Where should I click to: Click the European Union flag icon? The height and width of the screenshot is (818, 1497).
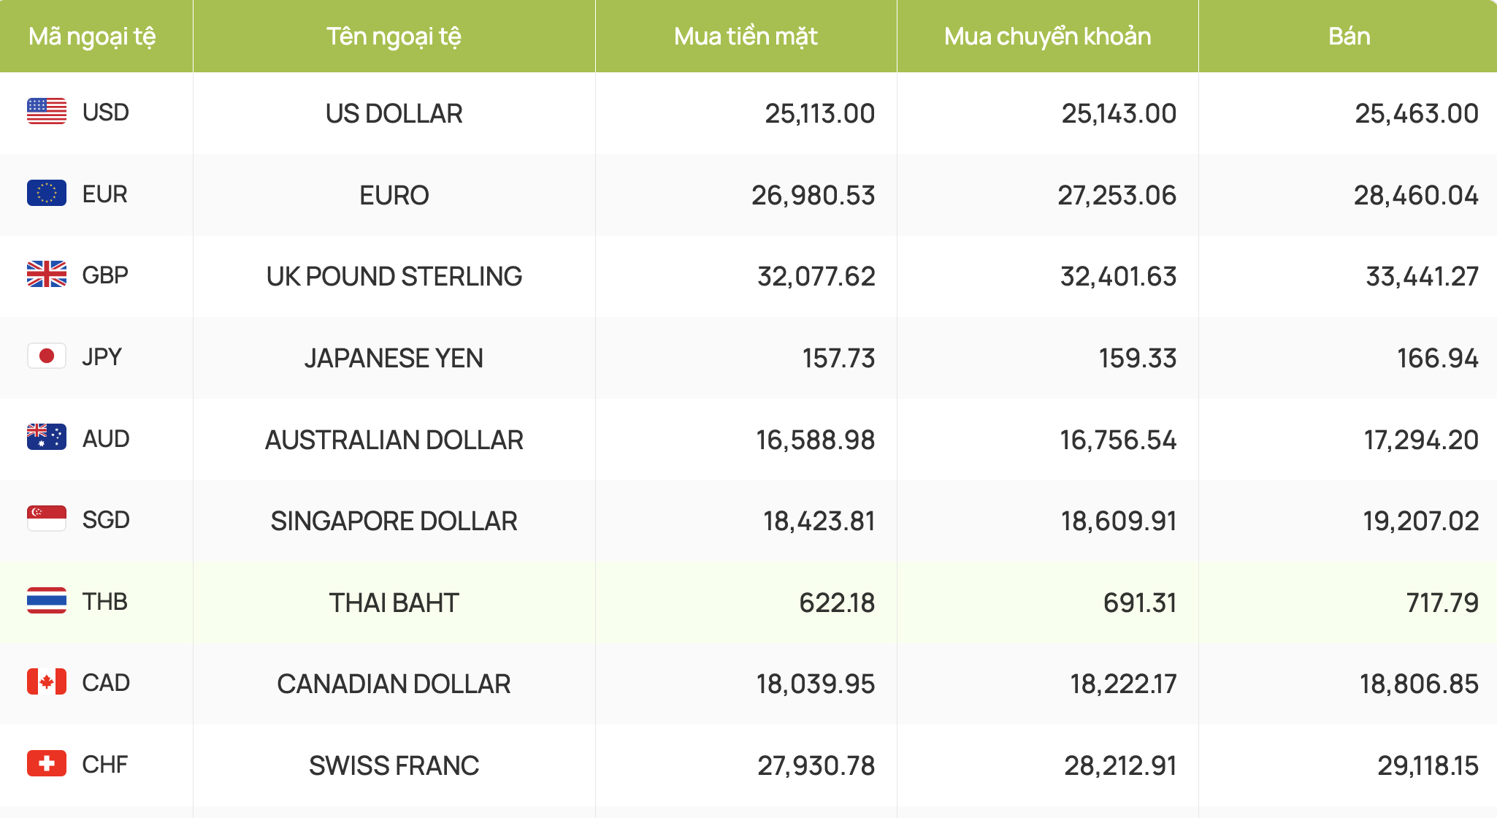[x=47, y=194]
